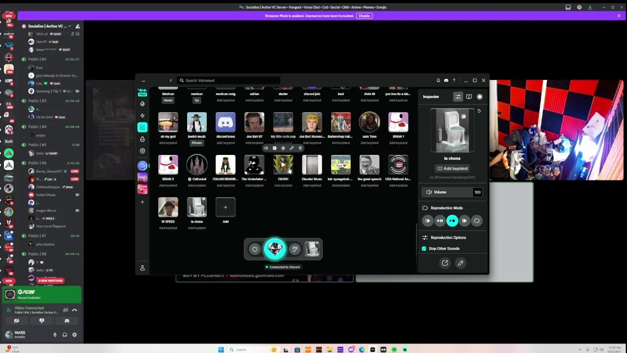The width and height of the screenshot is (627, 353).
Task: Select the play/pause reproduction mode
Action: coord(440,221)
